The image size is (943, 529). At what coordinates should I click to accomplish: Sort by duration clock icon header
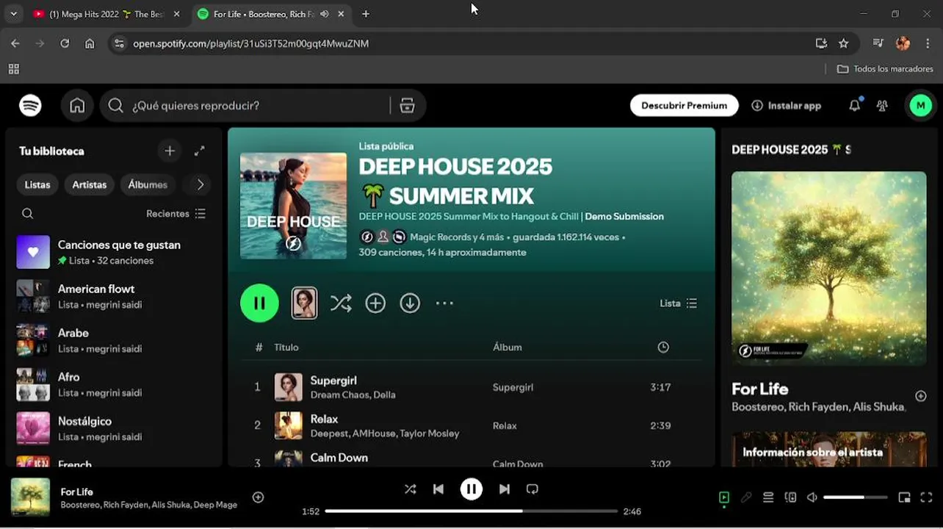point(663,348)
